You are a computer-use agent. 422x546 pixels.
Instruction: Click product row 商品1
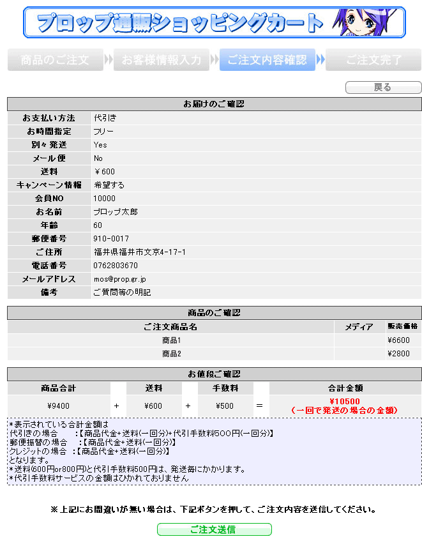(x=171, y=340)
